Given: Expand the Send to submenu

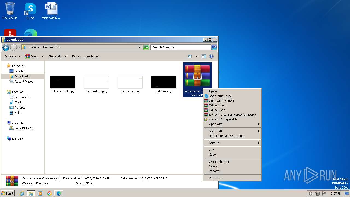Looking at the screenshot, I should [232, 143].
